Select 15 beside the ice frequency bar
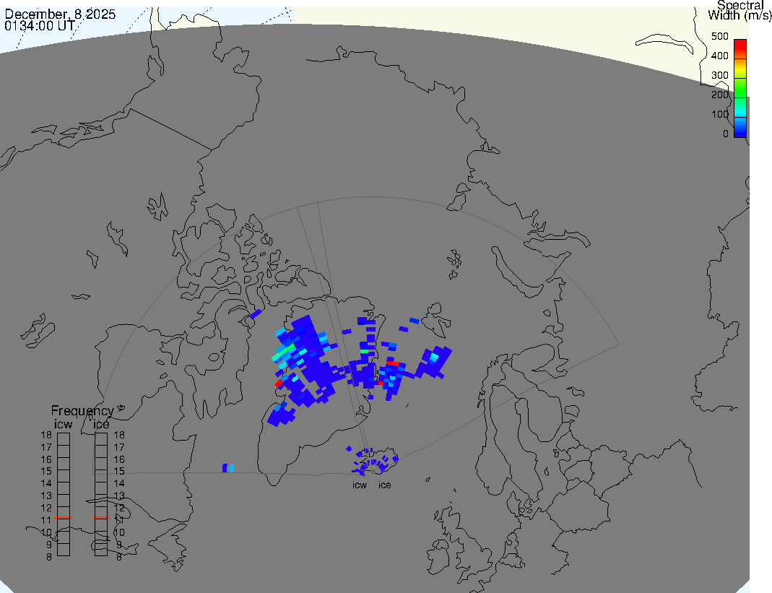 pos(119,472)
